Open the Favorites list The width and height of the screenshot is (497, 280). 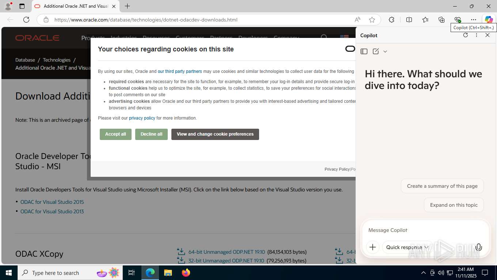click(x=425, y=20)
